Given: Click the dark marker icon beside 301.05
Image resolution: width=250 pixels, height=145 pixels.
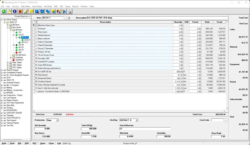Looking at the screenshot, I should 16,45.
